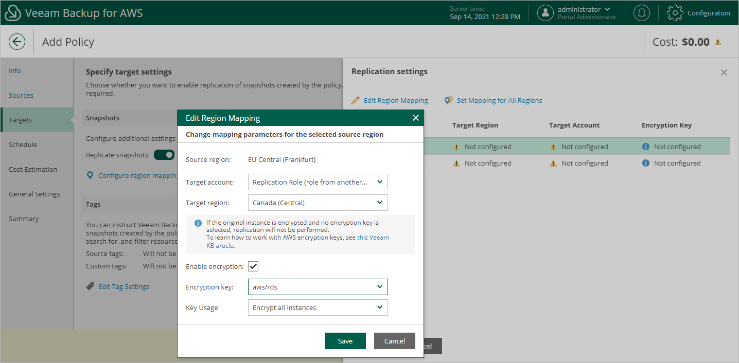
Task: Click the 'Specify target settings' heading
Action: click(129, 72)
